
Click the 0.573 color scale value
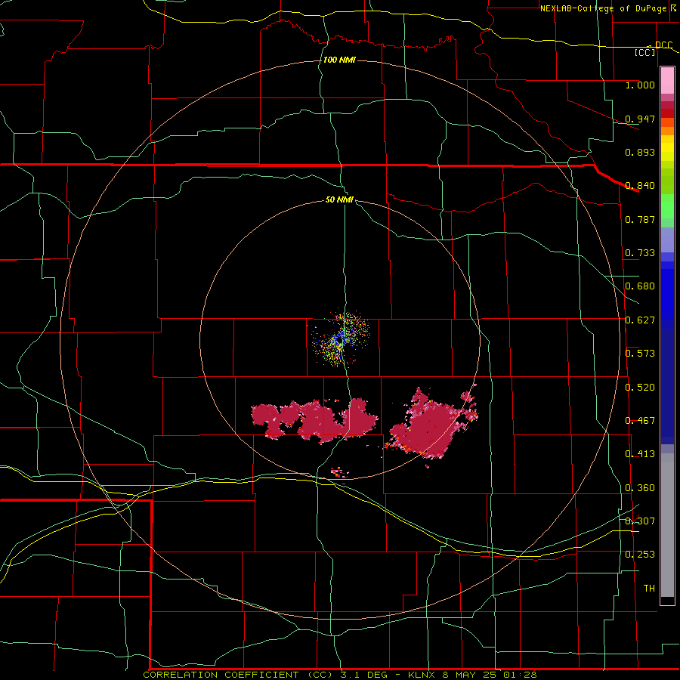640,354
